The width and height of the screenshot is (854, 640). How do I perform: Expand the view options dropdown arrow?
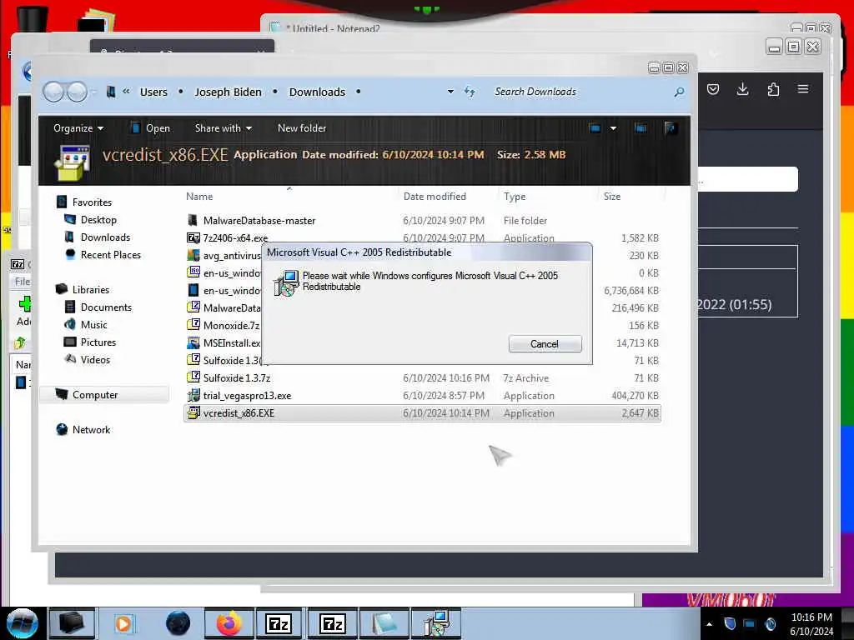pos(613,128)
